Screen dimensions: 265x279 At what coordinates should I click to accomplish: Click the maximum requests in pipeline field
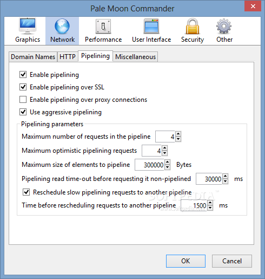point(165,137)
